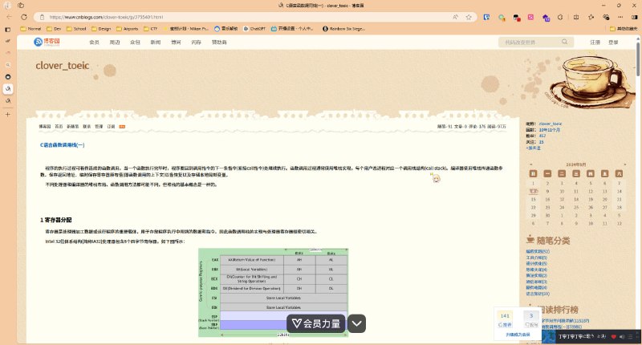This screenshot has width=642, height=345.
Task: Open 闪存 in site navigation
Action: (x=196, y=43)
